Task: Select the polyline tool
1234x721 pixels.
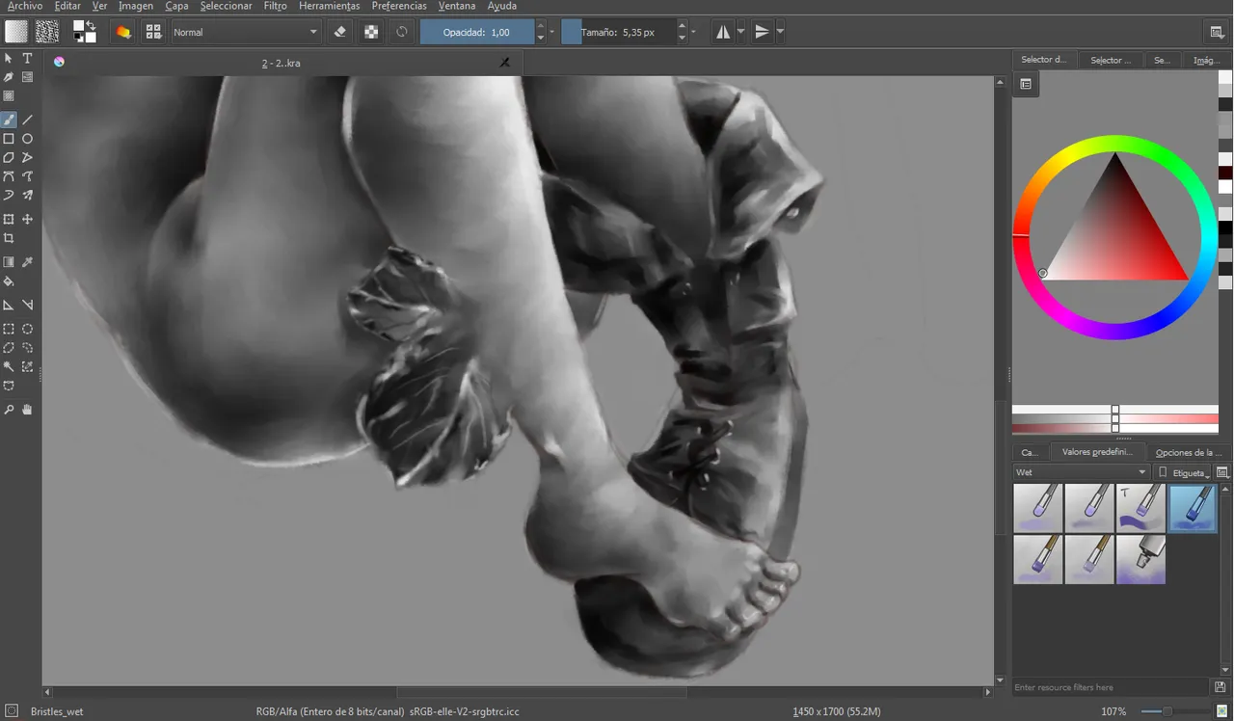Action: [27, 157]
